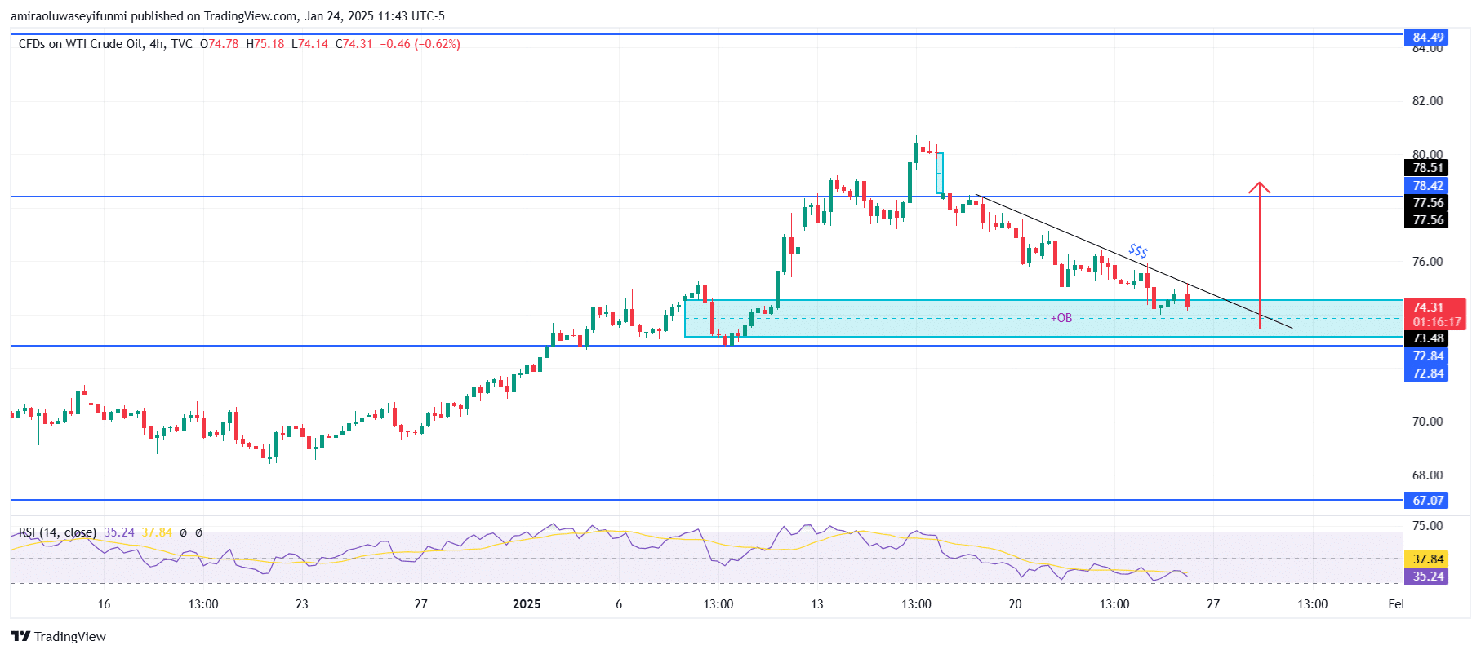This screenshot has width=1481, height=654.
Task: Click the change value −0.46 (−0.62%)
Action: [420, 44]
